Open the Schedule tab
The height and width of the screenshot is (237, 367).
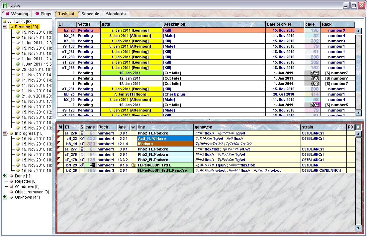(x=90, y=14)
